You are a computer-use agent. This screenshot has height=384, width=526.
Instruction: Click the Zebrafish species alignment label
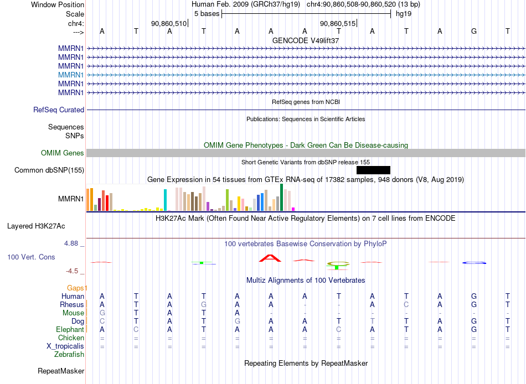click(x=69, y=354)
